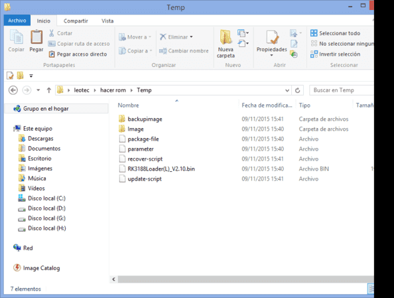Open the address bar history dropdown
Screen dimensions: 394x298
coord(287,90)
